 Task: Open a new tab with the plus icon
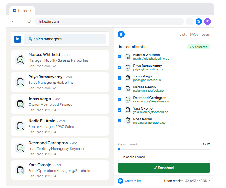pyautogui.click(x=40, y=11)
